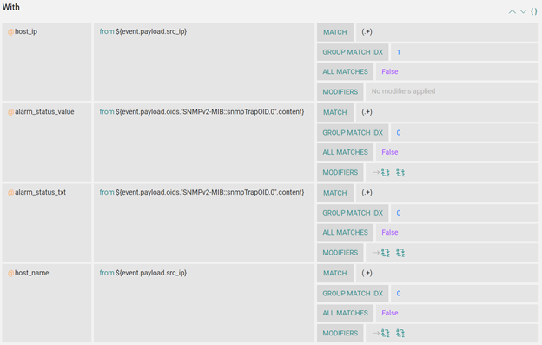
Task: Select the @host_ip variable name cell
Action: tap(47, 62)
